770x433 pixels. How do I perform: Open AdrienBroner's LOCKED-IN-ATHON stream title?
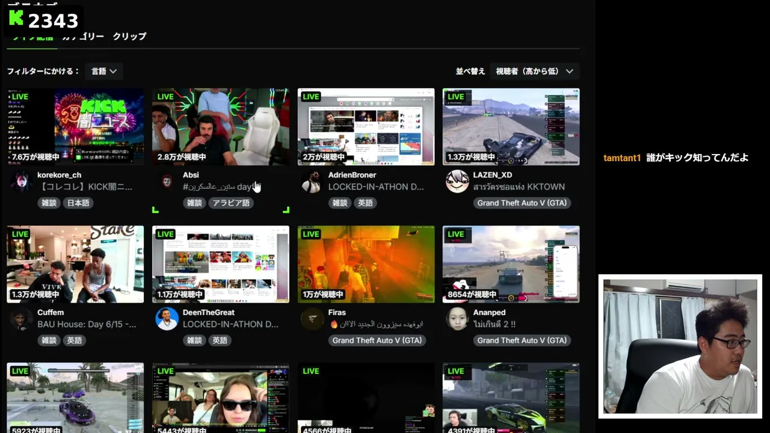click(x=376, y=187)
